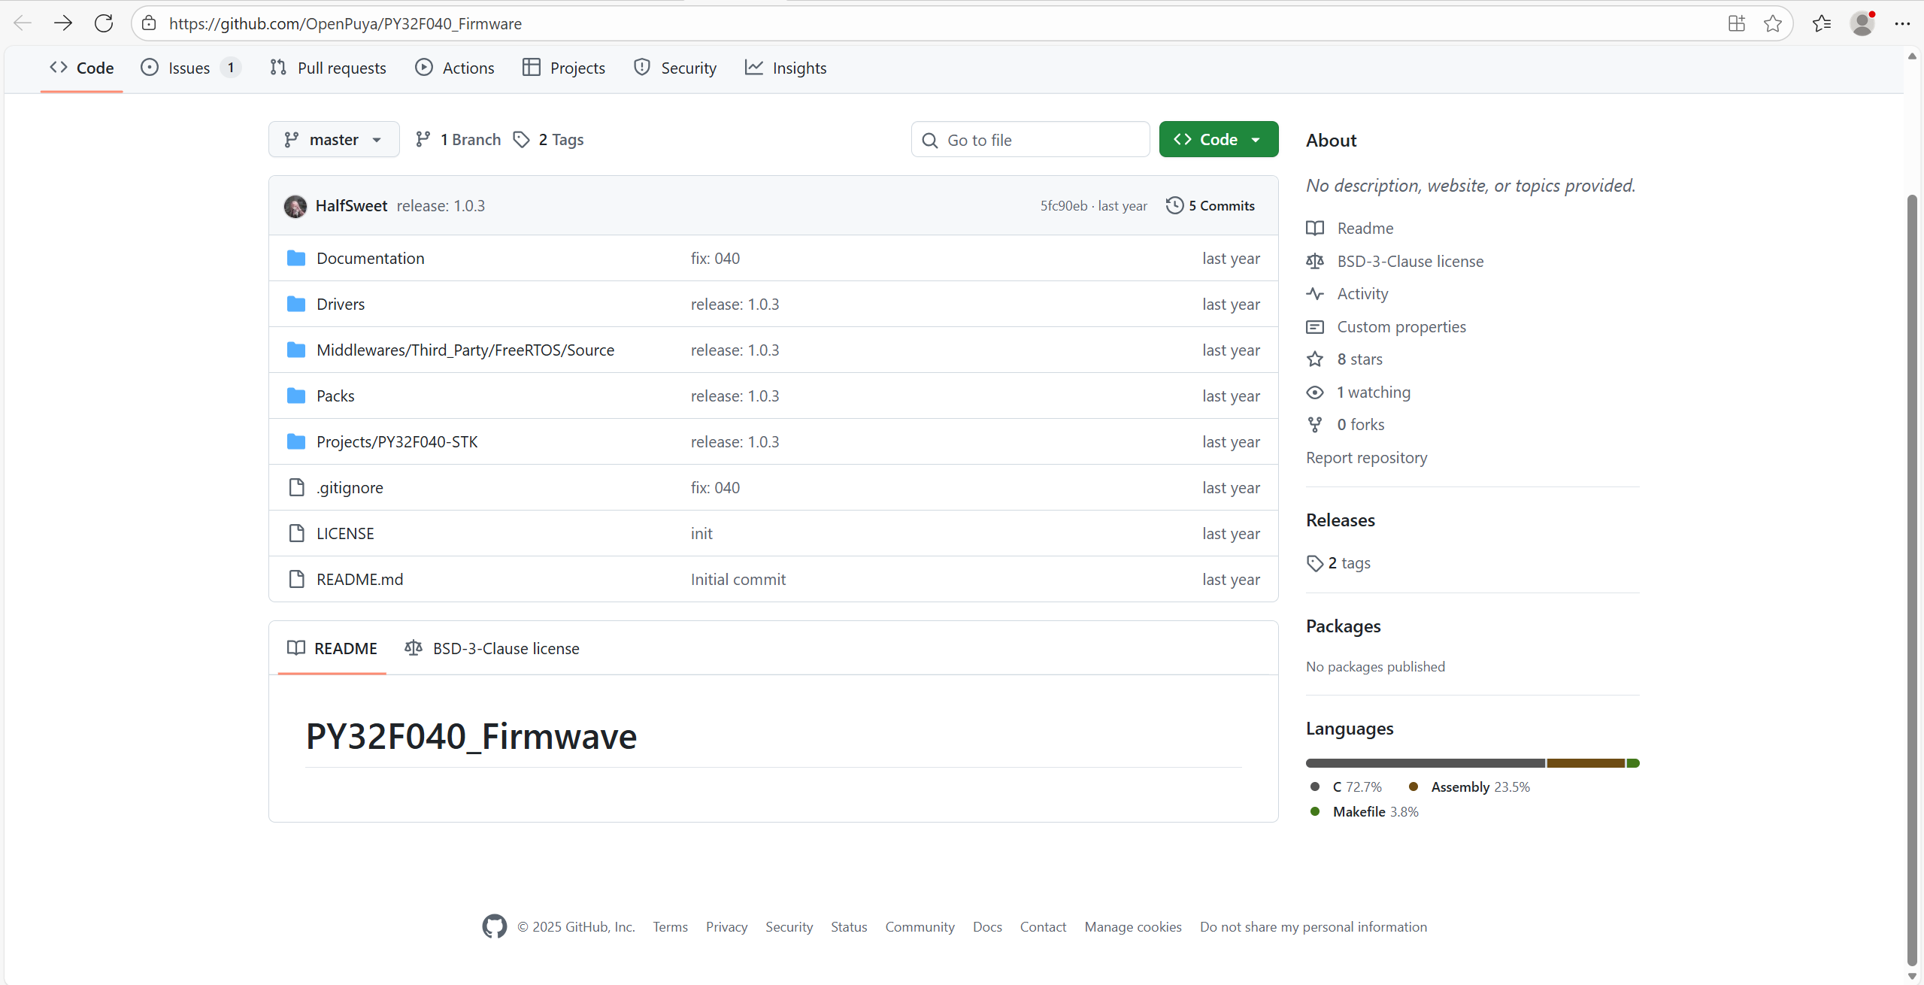
Task: Click the commits history clock icon
Action: click(1174, 206)
